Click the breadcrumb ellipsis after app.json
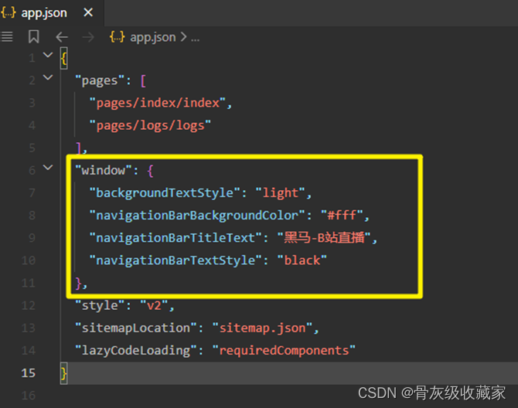518x408 pixels. [x=195, y=39]
